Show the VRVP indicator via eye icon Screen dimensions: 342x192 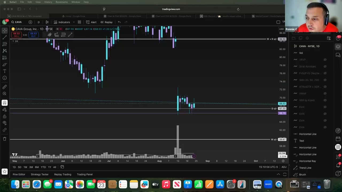pos(325,60)
